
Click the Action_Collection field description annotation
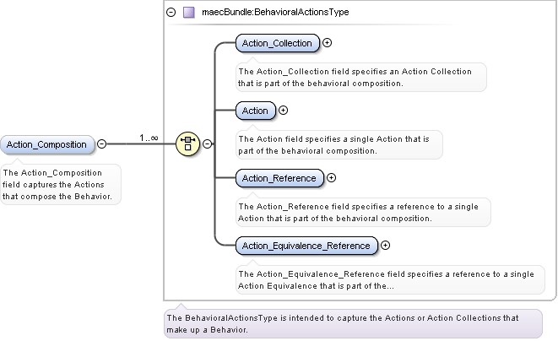(361, 77)
